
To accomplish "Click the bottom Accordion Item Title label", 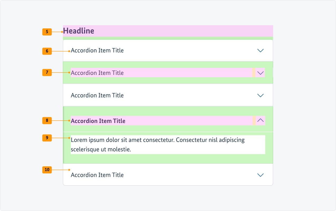I will coord(97,175).
